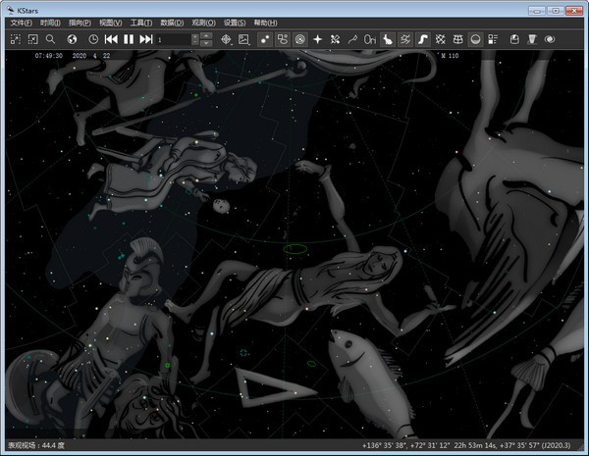589x456 pixels.
Task: Open the find object magnifier tool
Action: coord(50,39)
